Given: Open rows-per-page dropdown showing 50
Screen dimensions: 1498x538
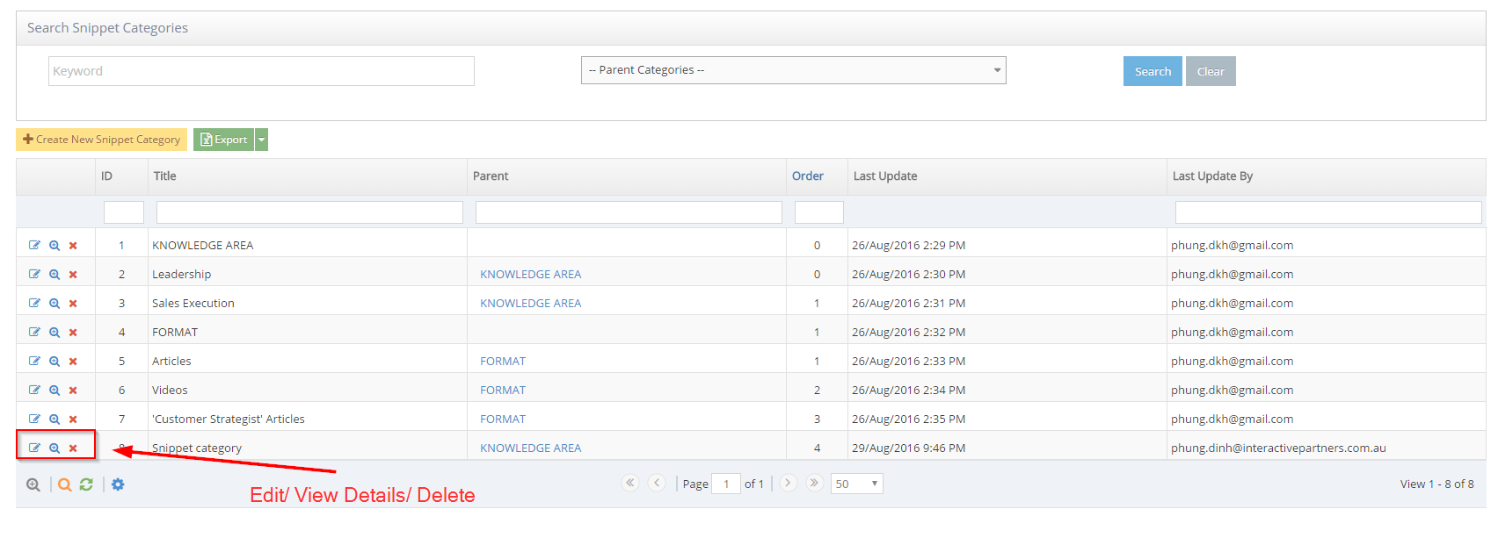Looking at the screenshot, I should tap(856, 484).
